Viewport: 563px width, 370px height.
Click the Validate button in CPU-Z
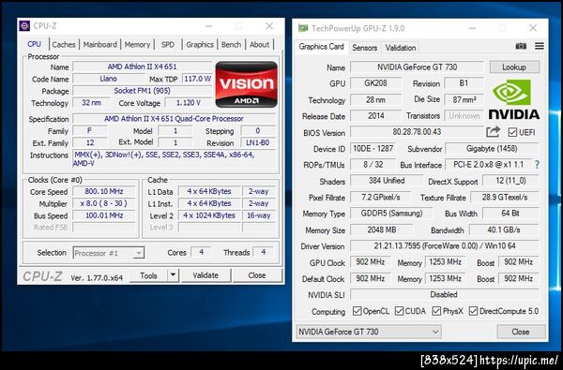205,275
